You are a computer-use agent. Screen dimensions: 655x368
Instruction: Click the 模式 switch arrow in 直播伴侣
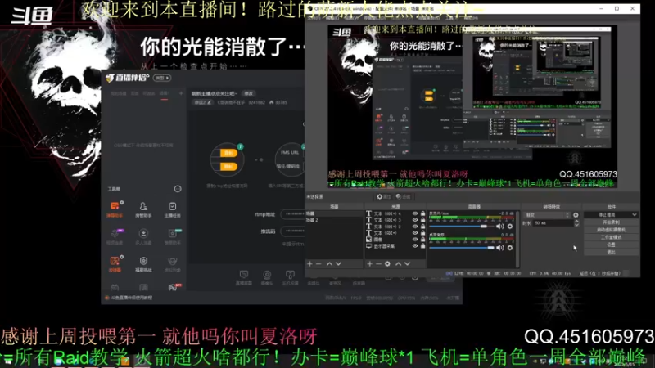(x=162, y=78)
